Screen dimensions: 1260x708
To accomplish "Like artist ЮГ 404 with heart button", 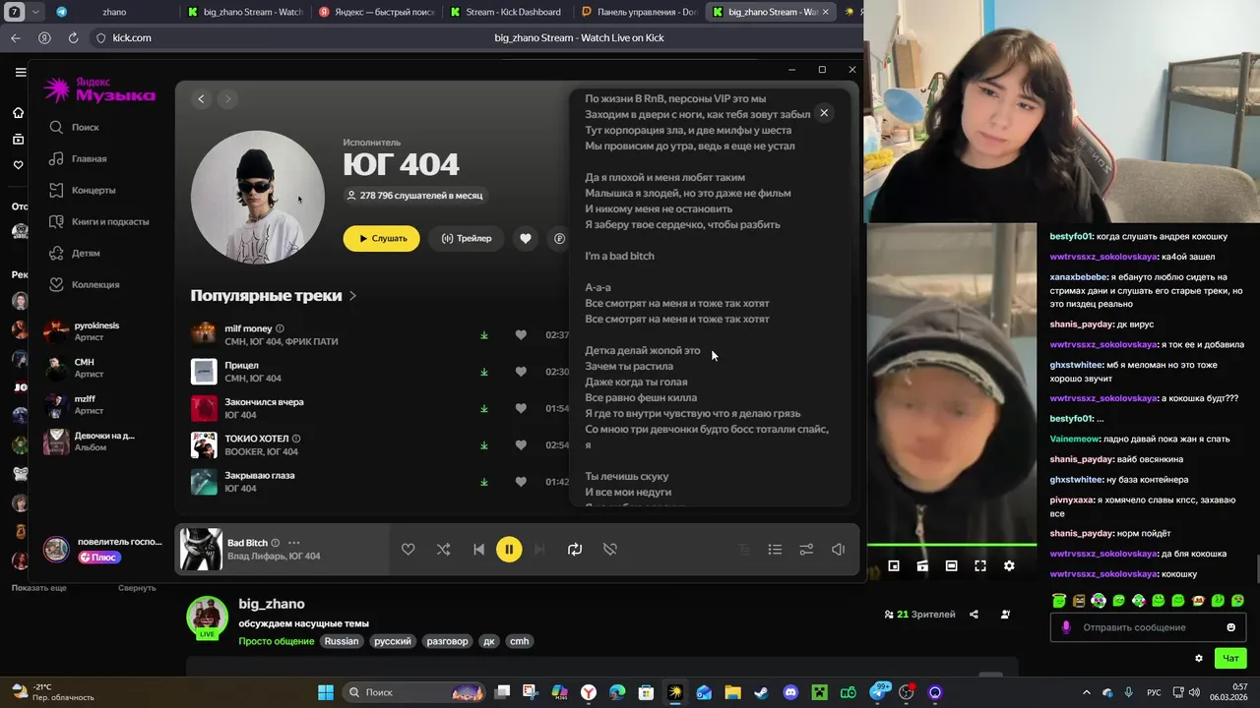I will pos(526,238).
